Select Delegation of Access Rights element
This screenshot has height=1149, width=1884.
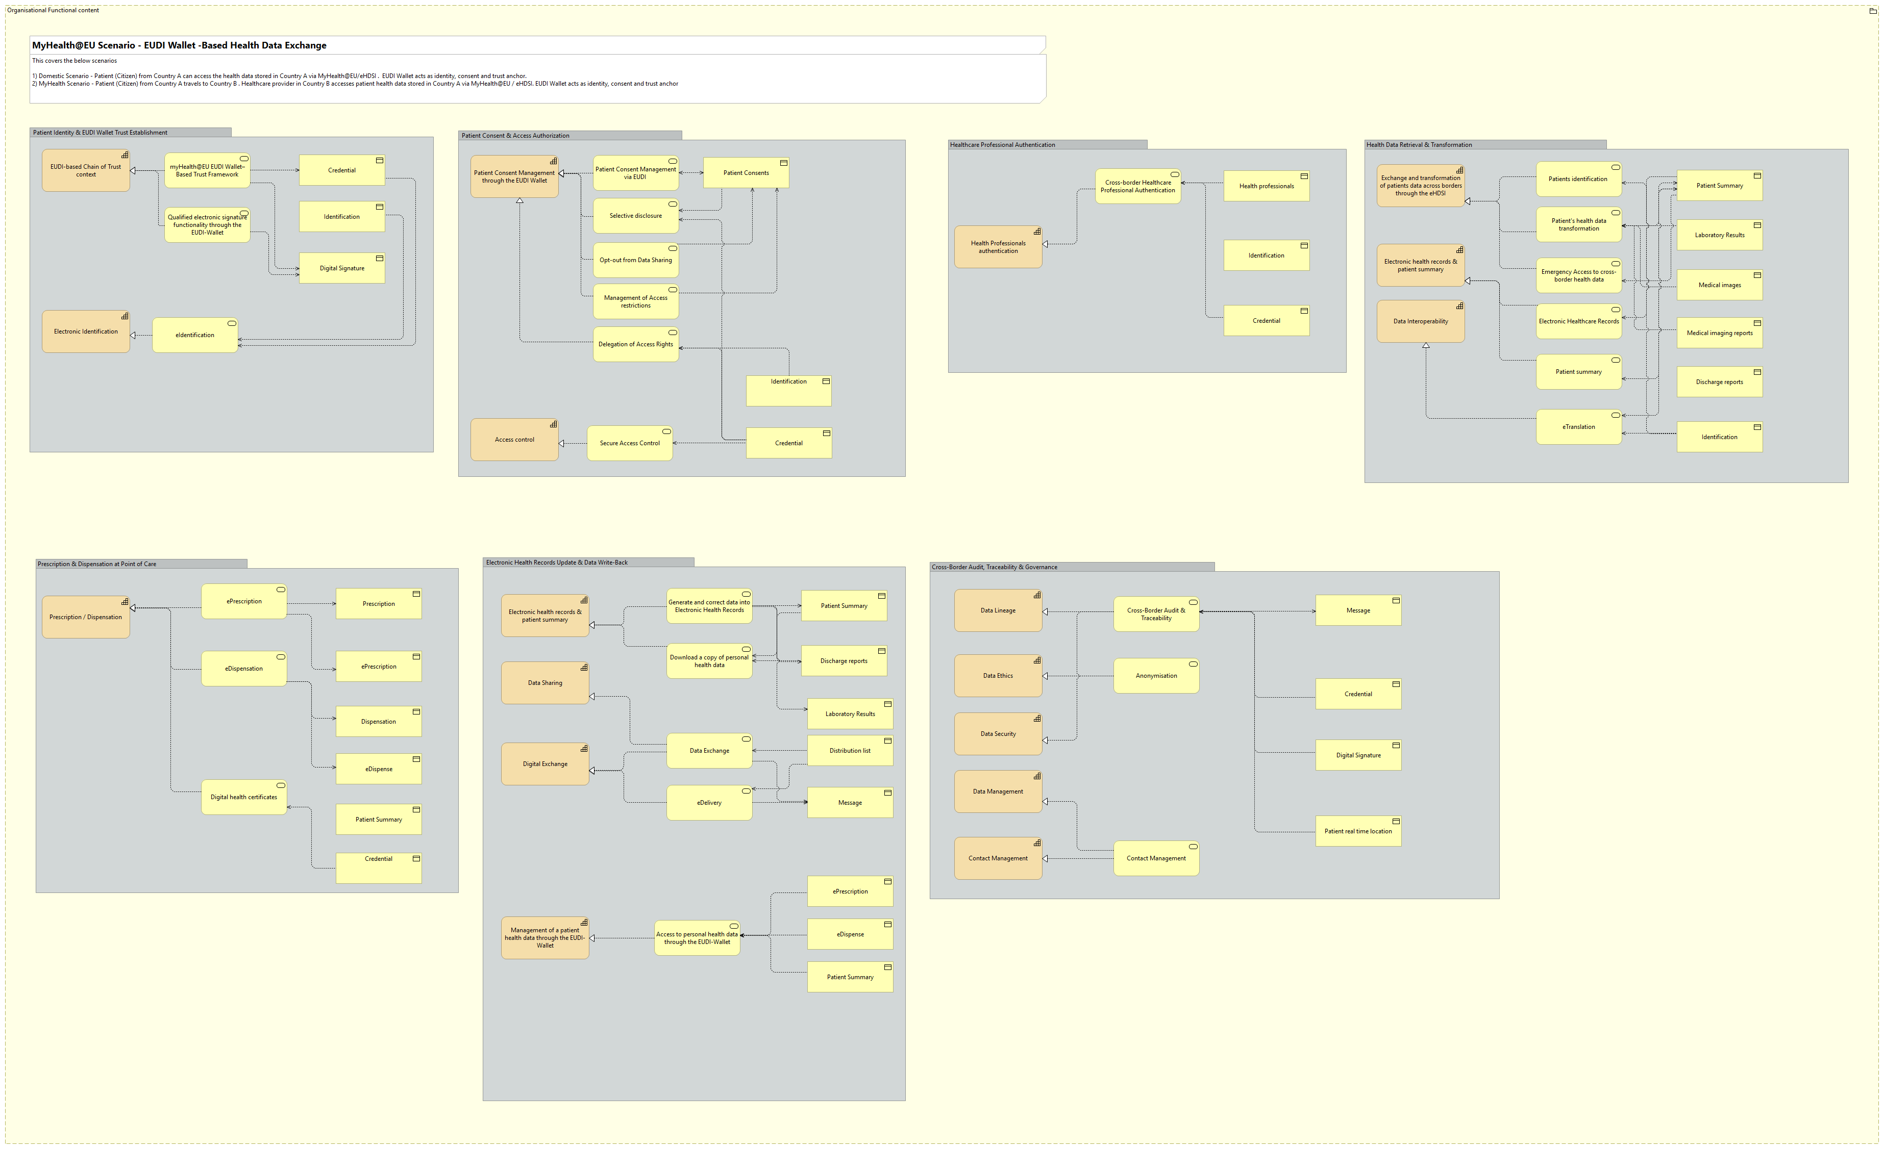636,345
